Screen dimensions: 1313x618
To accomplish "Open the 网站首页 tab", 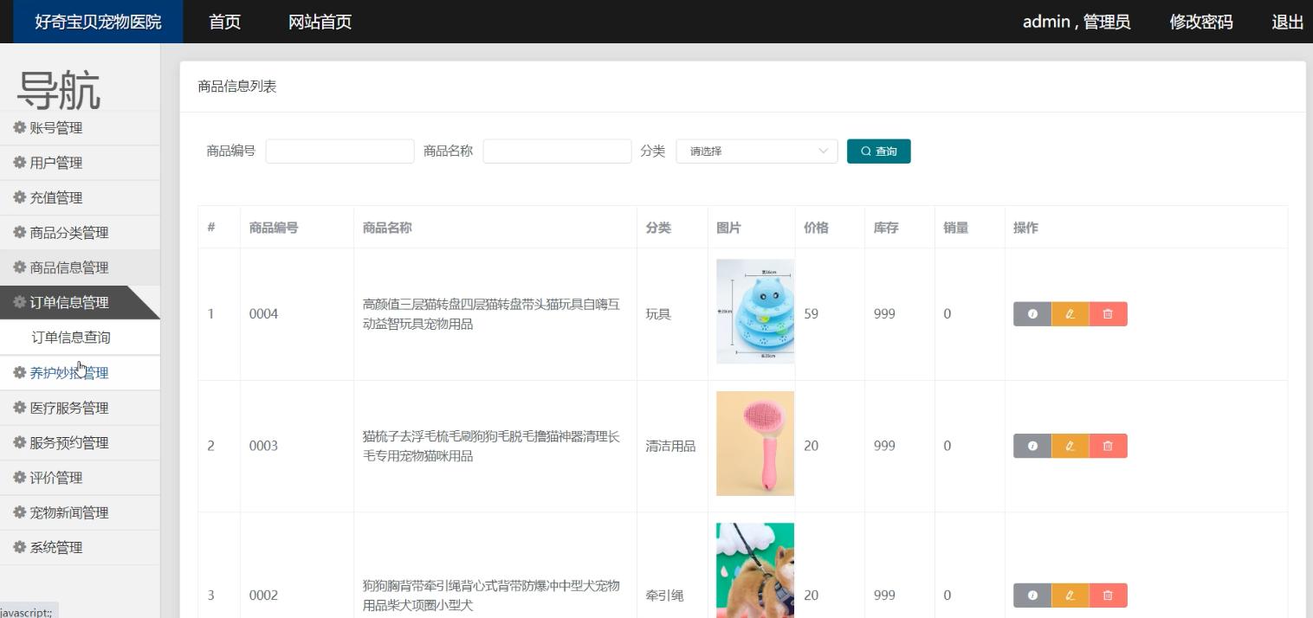I will (x=318, y=22).
